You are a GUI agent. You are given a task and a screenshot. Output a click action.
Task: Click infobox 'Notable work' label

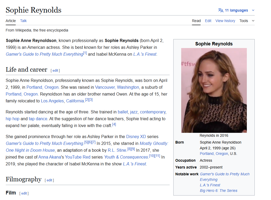coord(187,174)
